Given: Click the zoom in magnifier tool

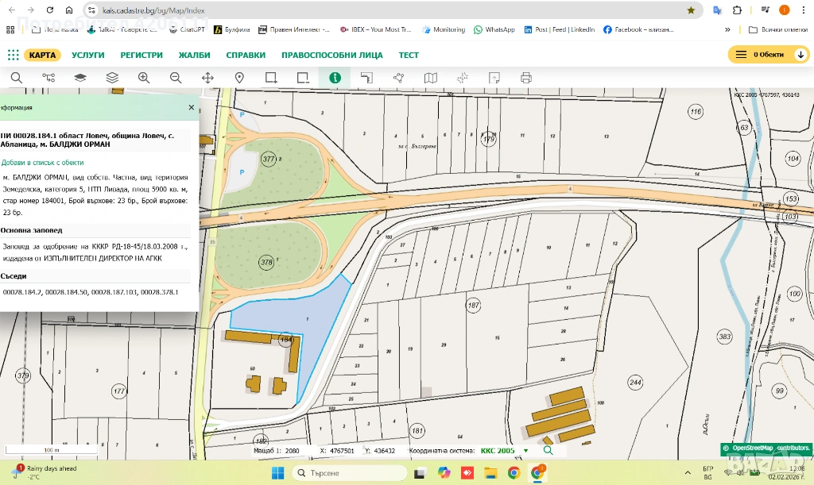Looking at the screenshot, I should [144, 78].
